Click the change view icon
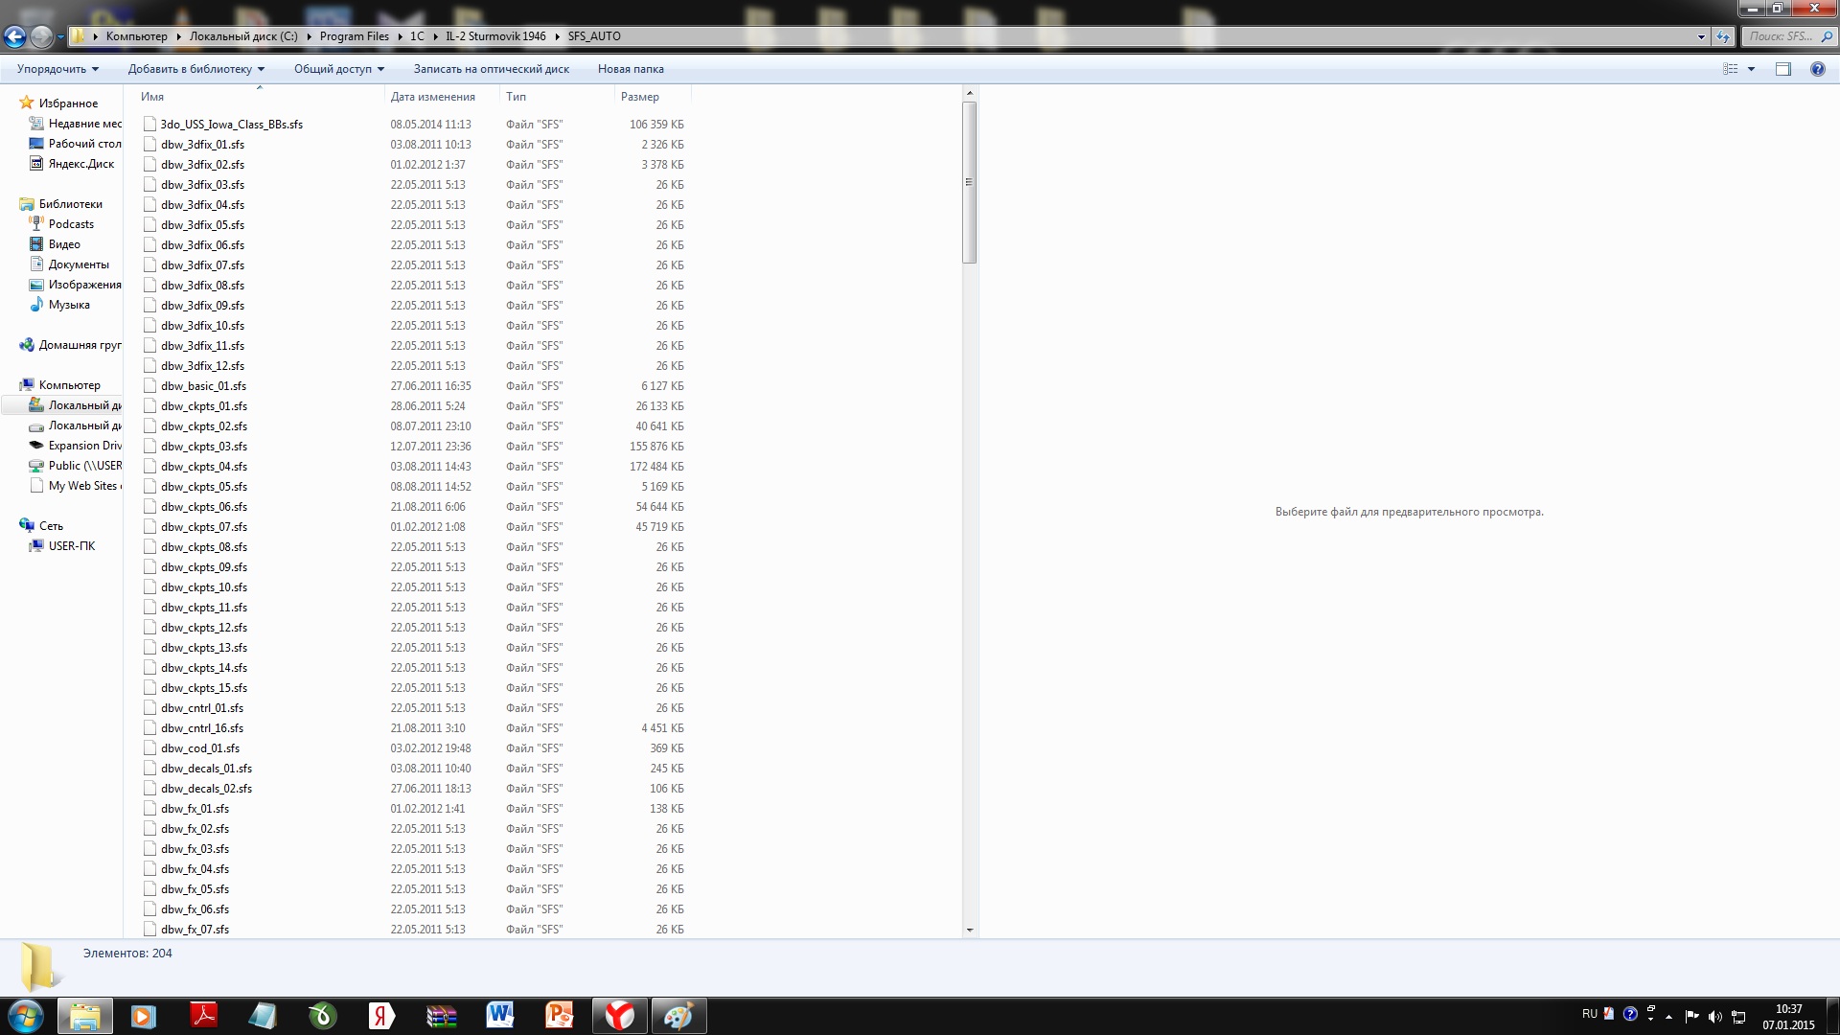 pyautogui.click(x=1731, y=69)
